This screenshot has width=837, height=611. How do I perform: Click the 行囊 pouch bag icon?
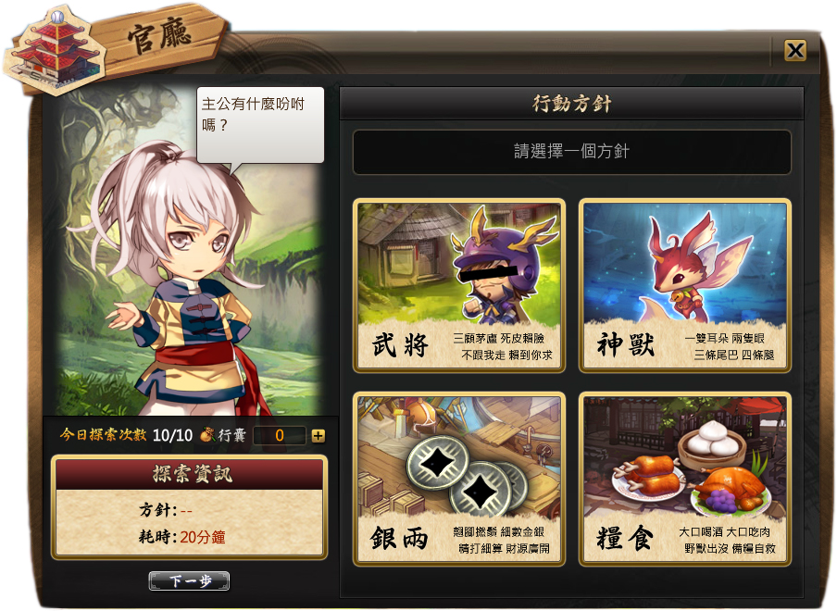207,435
